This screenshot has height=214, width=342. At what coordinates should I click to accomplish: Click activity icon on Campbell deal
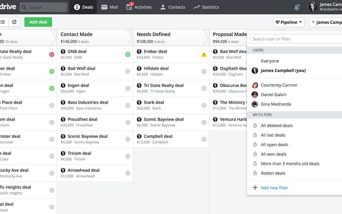[x=204, y=140]
